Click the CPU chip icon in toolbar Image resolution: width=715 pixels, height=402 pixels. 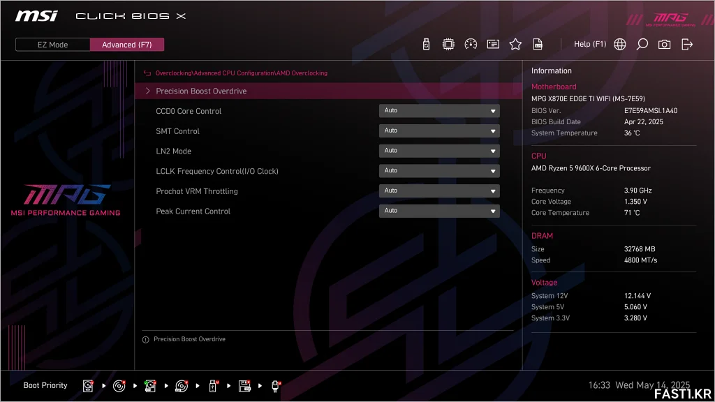[x=448, y=44]
